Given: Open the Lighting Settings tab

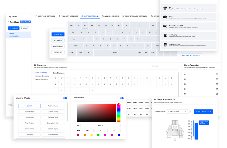Looking at the screenshot, I should (45, 16).
